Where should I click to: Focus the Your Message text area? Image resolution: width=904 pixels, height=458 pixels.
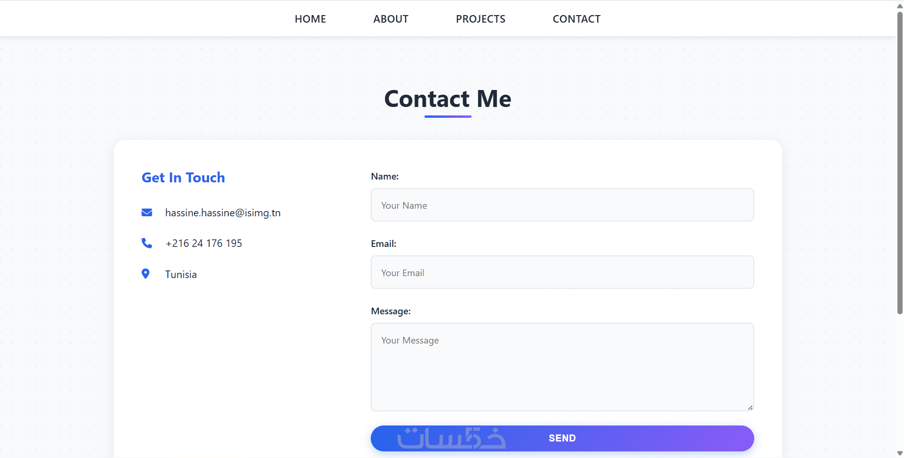pos(562,367)
